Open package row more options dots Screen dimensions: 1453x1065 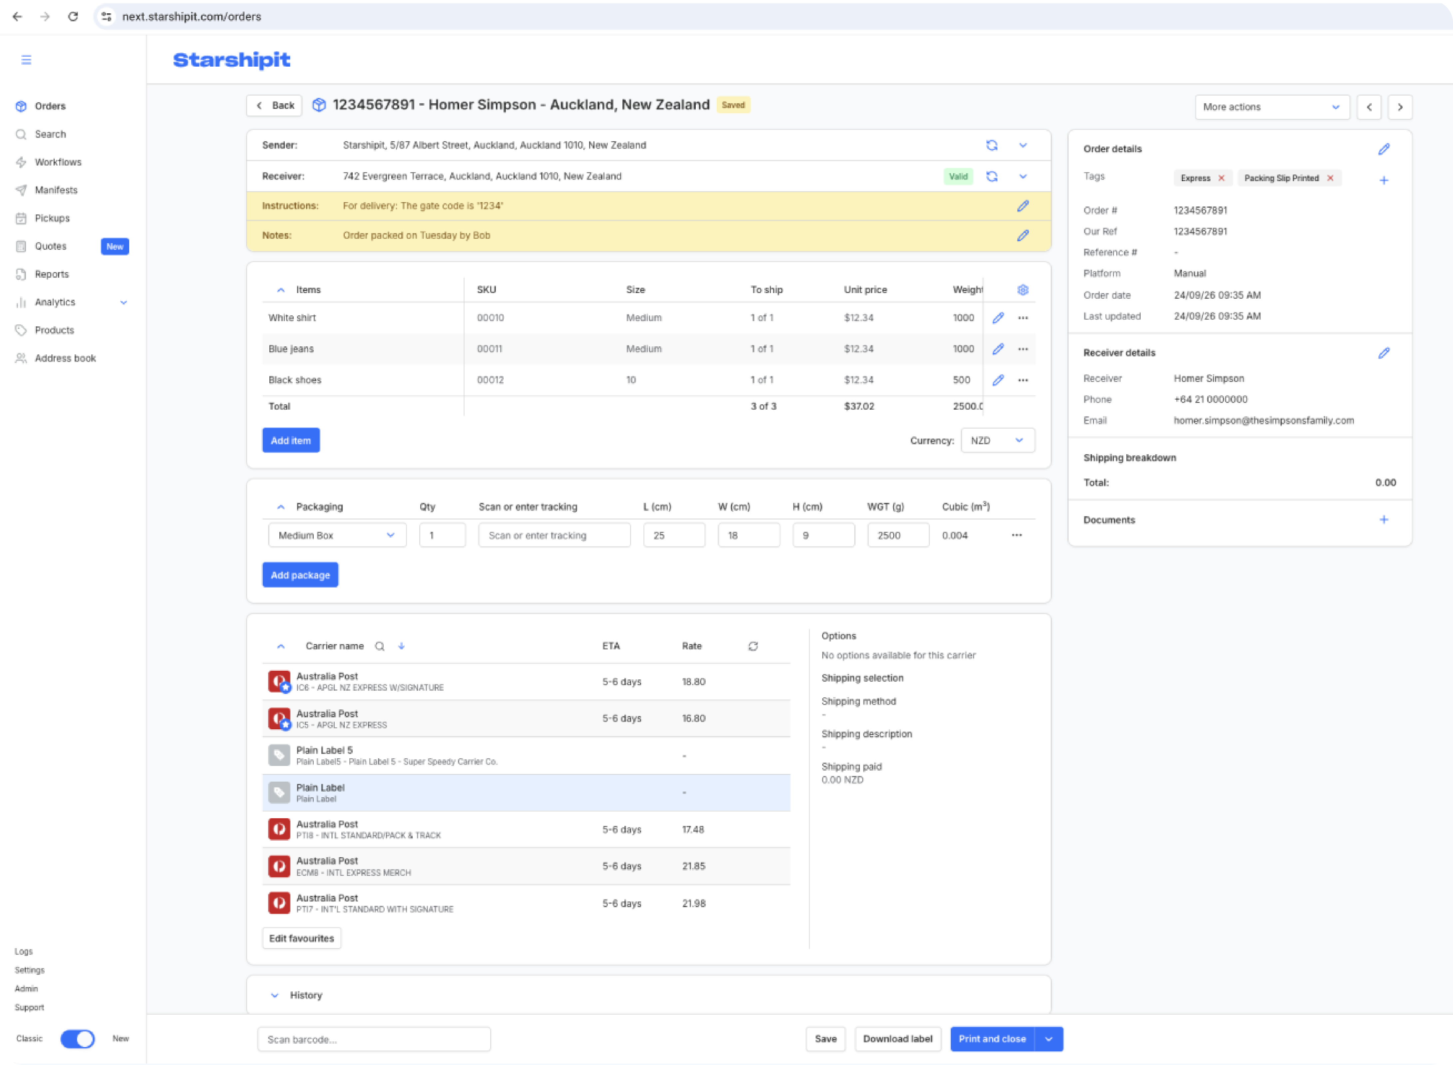coord(1016,535)
